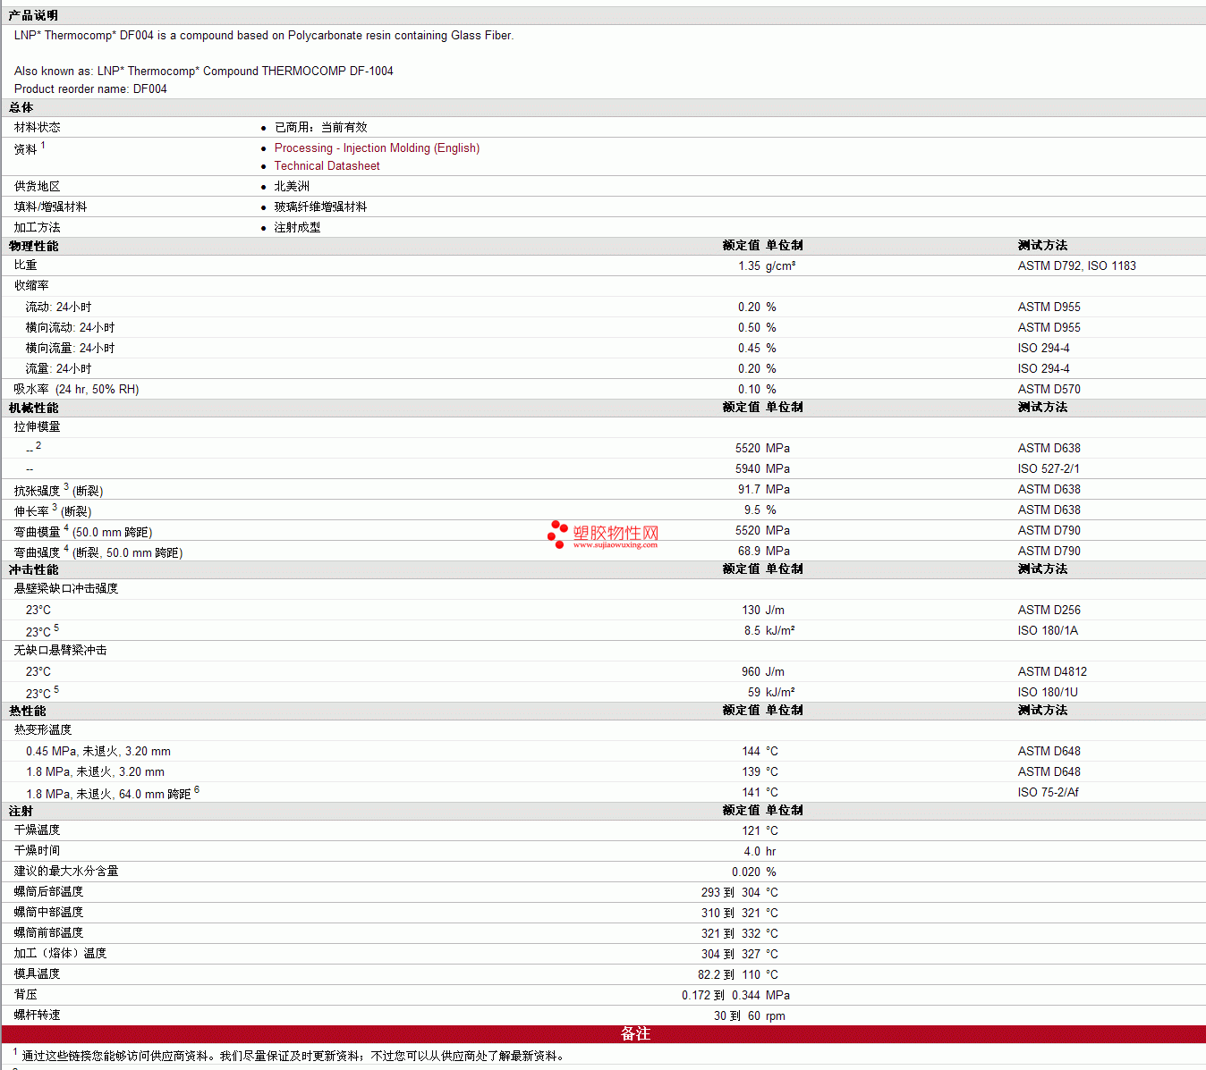Screen dimensions: 1206x1070
Task: Select the 无缺口悬臂梁冲击 row label
Action: [x=61, y=651]
